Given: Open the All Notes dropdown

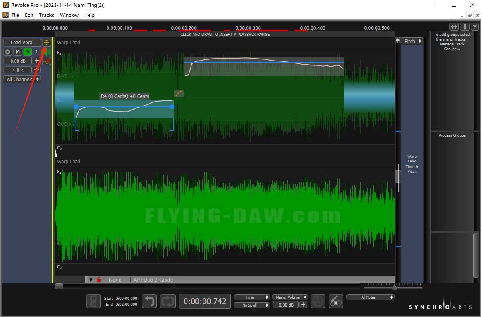Looking at the screenshot, I should [x=370, y=297].
